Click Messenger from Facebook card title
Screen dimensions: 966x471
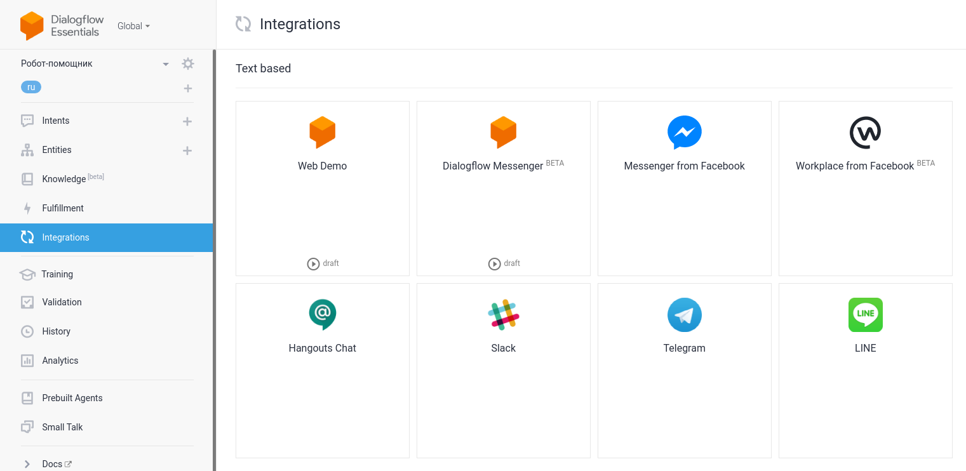point(685,166)
